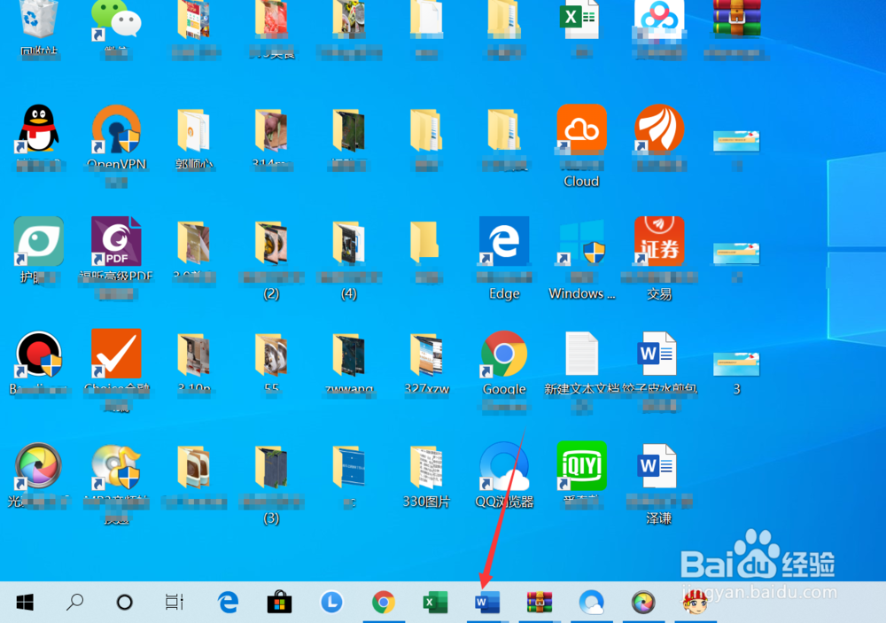Open Excel from the taskbar

(x=435, y=603)
